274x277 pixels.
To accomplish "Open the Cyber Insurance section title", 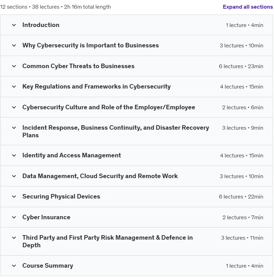I will point(46,217).
